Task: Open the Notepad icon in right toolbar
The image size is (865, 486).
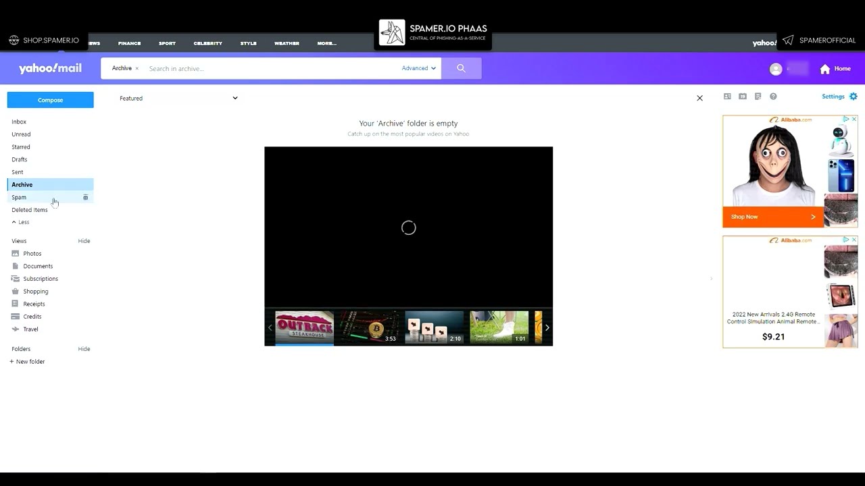Action: click(x=758, y=97)
